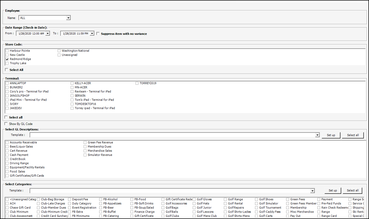Select Tom's iPad - Terminal for iPad
The width and height of the screenshot is (369, 219).
pos(72,100)
